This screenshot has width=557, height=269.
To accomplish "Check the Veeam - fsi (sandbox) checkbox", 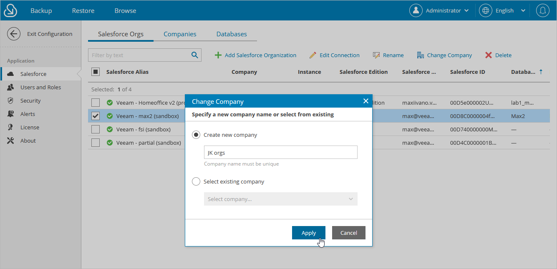I will pyautogui.click(x=96, y=129).
